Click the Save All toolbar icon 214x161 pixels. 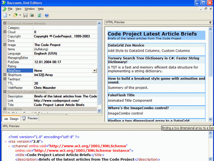(32, 15)
